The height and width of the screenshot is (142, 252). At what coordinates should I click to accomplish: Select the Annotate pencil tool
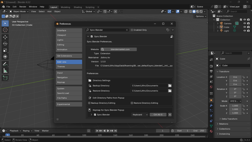coord(5,64)
